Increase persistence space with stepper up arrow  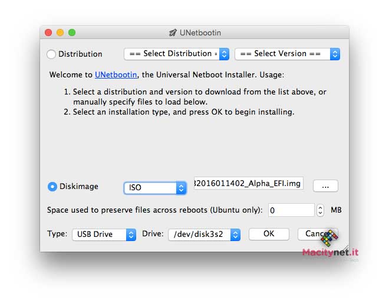pyautogui.click(x=320, y=207)
